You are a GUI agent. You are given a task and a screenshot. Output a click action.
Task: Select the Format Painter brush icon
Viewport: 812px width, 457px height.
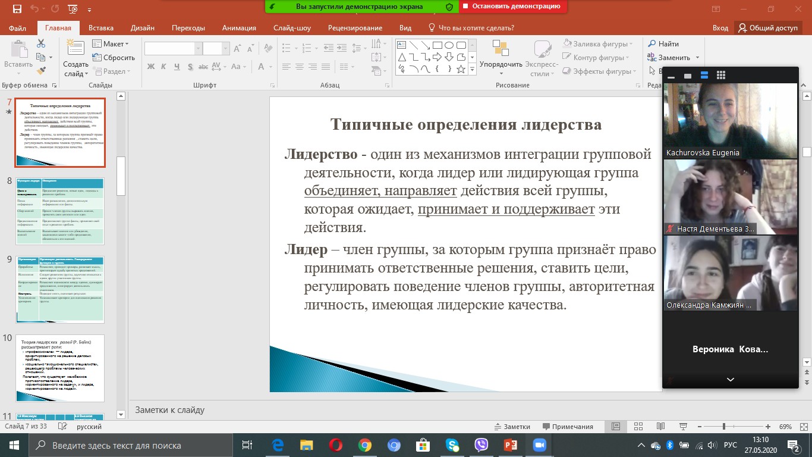pos(41,71)
